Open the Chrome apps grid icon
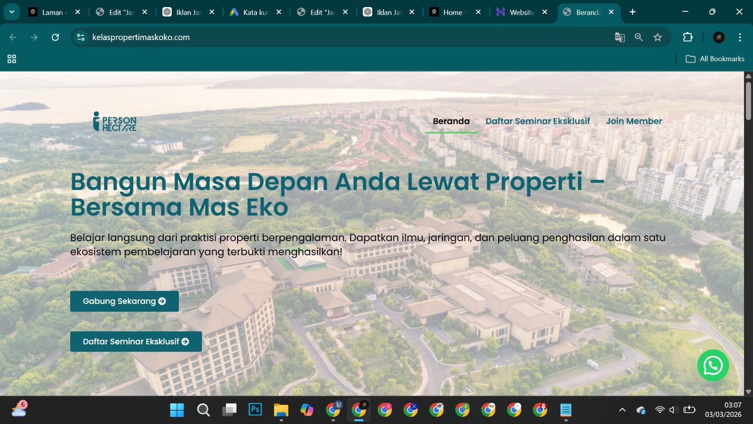The height and width of the screenshot is (424, 753). (12, 59)
